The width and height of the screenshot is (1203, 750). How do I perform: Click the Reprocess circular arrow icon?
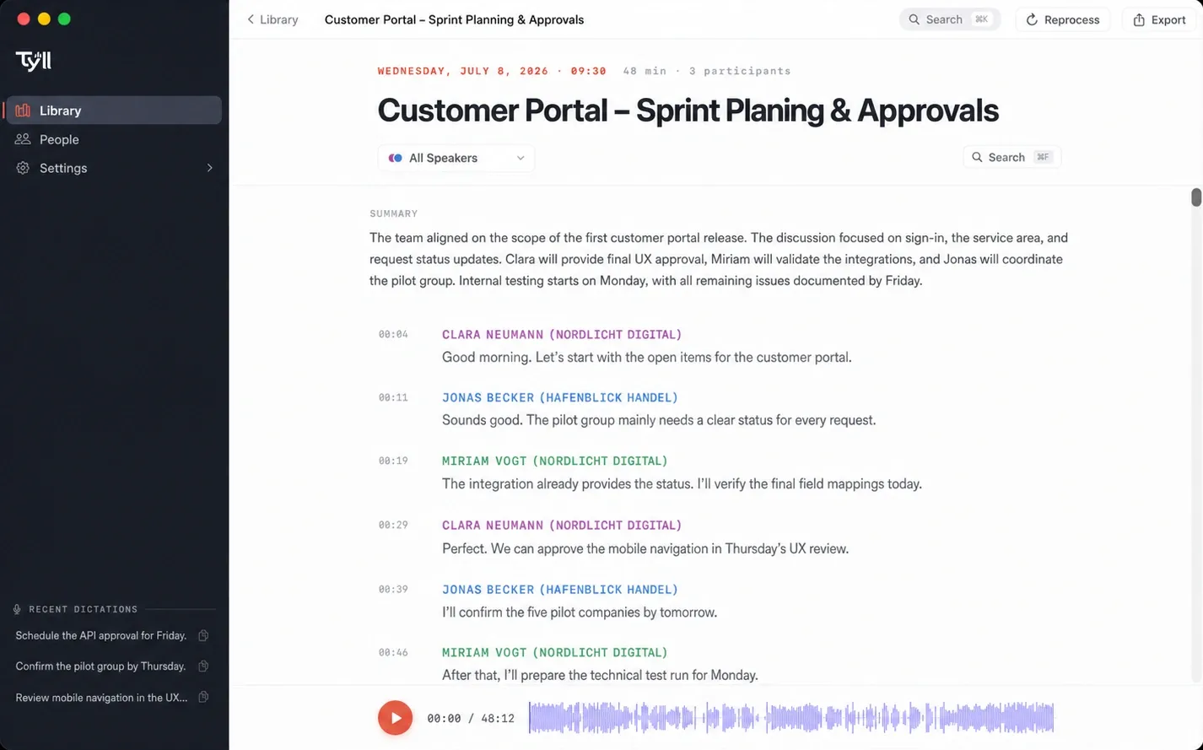[1032, 19]
